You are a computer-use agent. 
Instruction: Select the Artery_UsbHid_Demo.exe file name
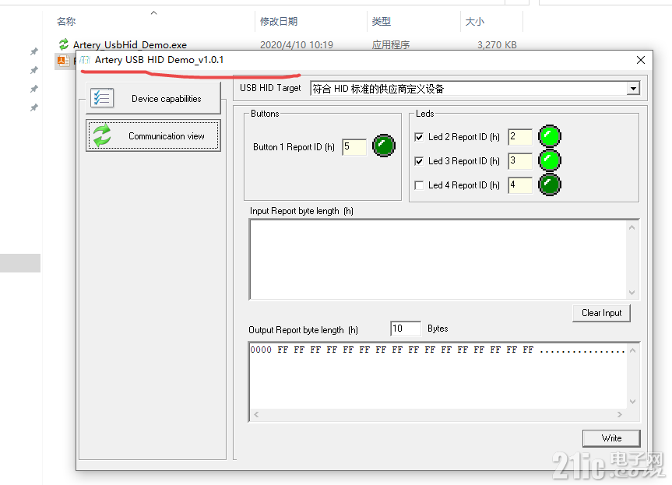(130, 44)
